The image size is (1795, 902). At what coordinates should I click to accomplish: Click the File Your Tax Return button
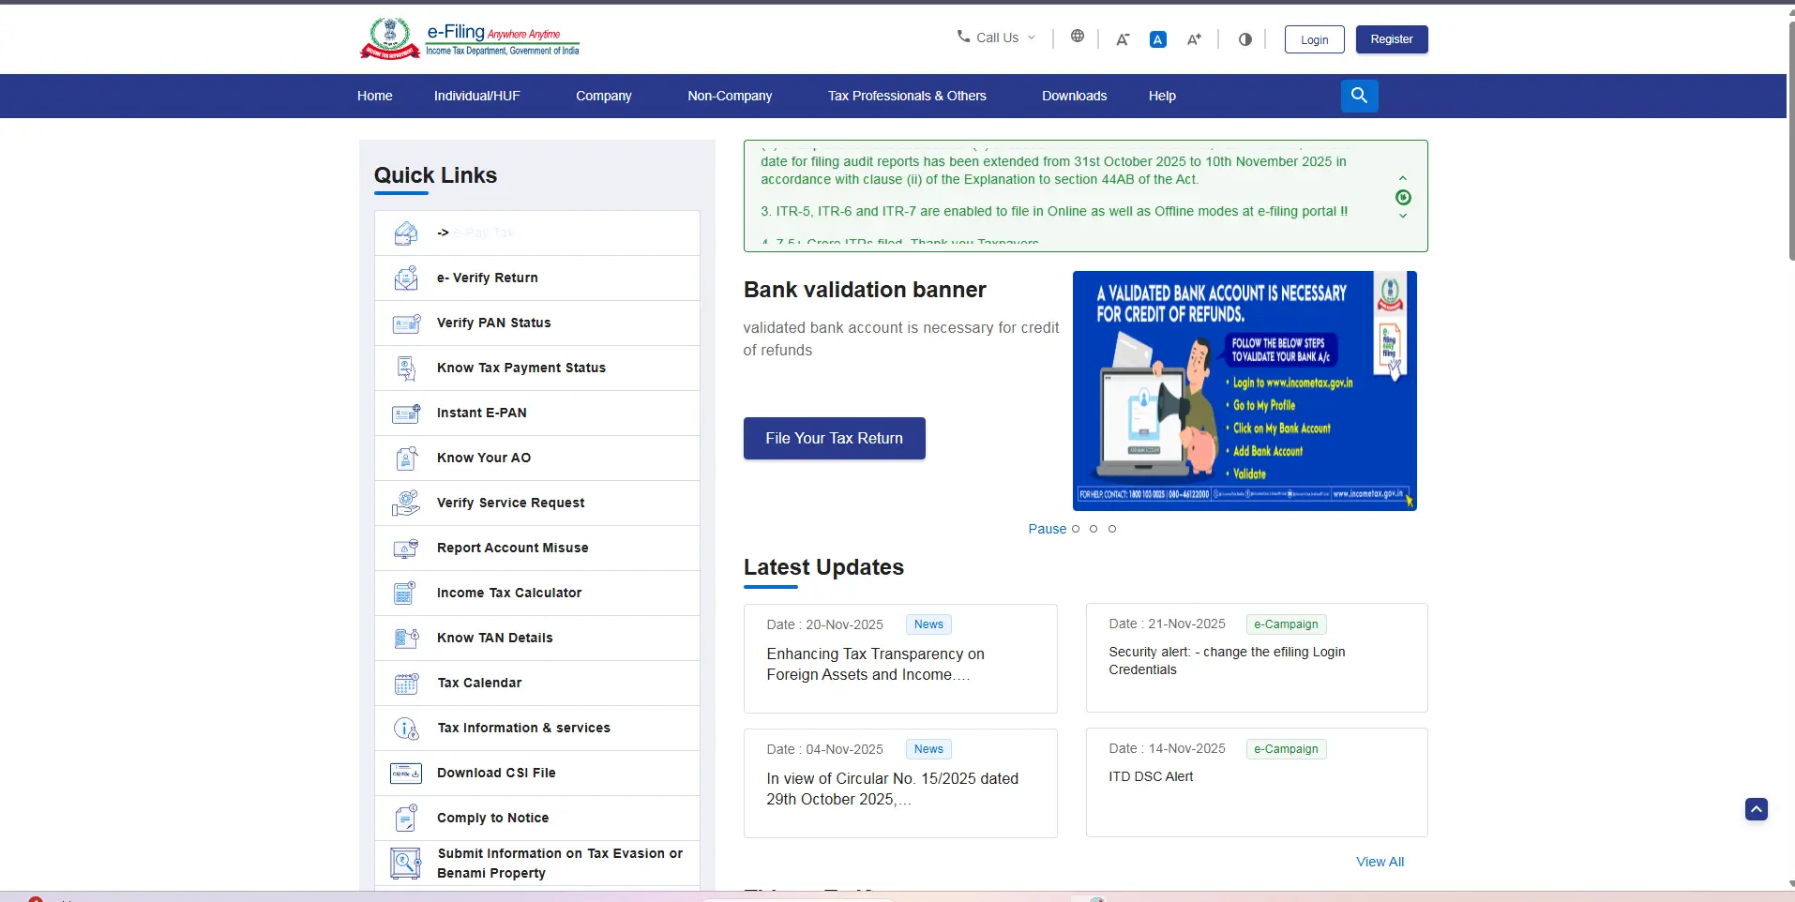(x=834, y=438)
